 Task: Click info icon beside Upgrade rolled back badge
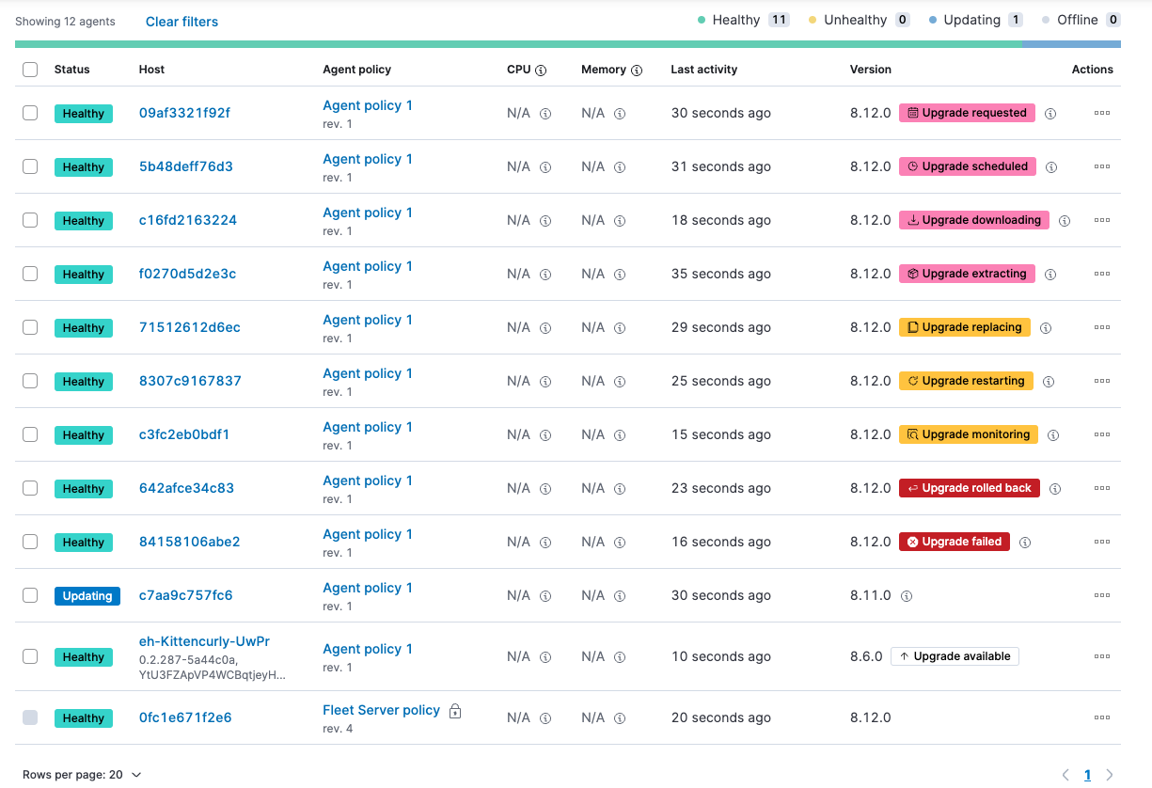[1055, 489]
